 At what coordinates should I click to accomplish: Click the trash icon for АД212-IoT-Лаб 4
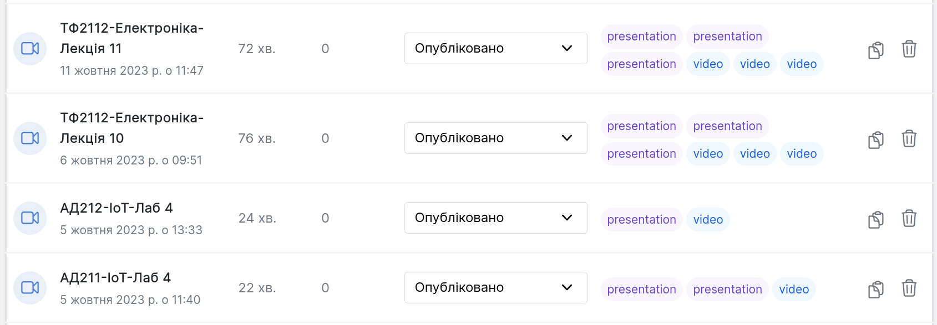pos(909,219)
